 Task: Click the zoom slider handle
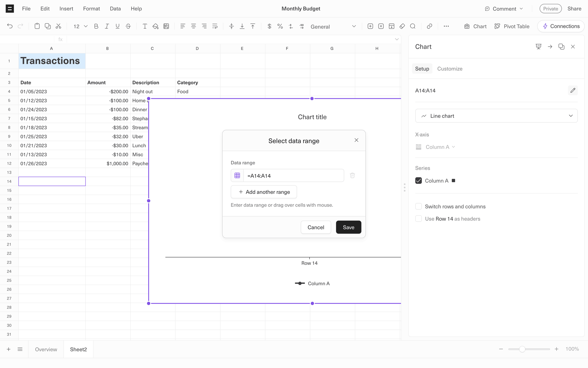point(522,349)
